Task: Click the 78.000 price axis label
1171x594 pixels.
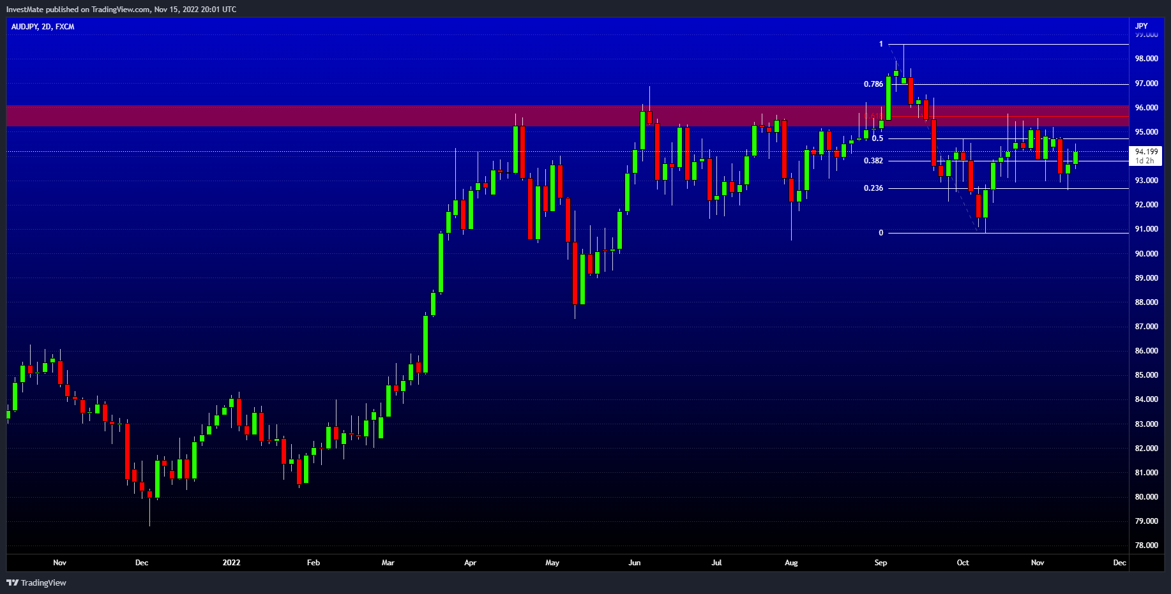Action: [x=1146, y=546]
